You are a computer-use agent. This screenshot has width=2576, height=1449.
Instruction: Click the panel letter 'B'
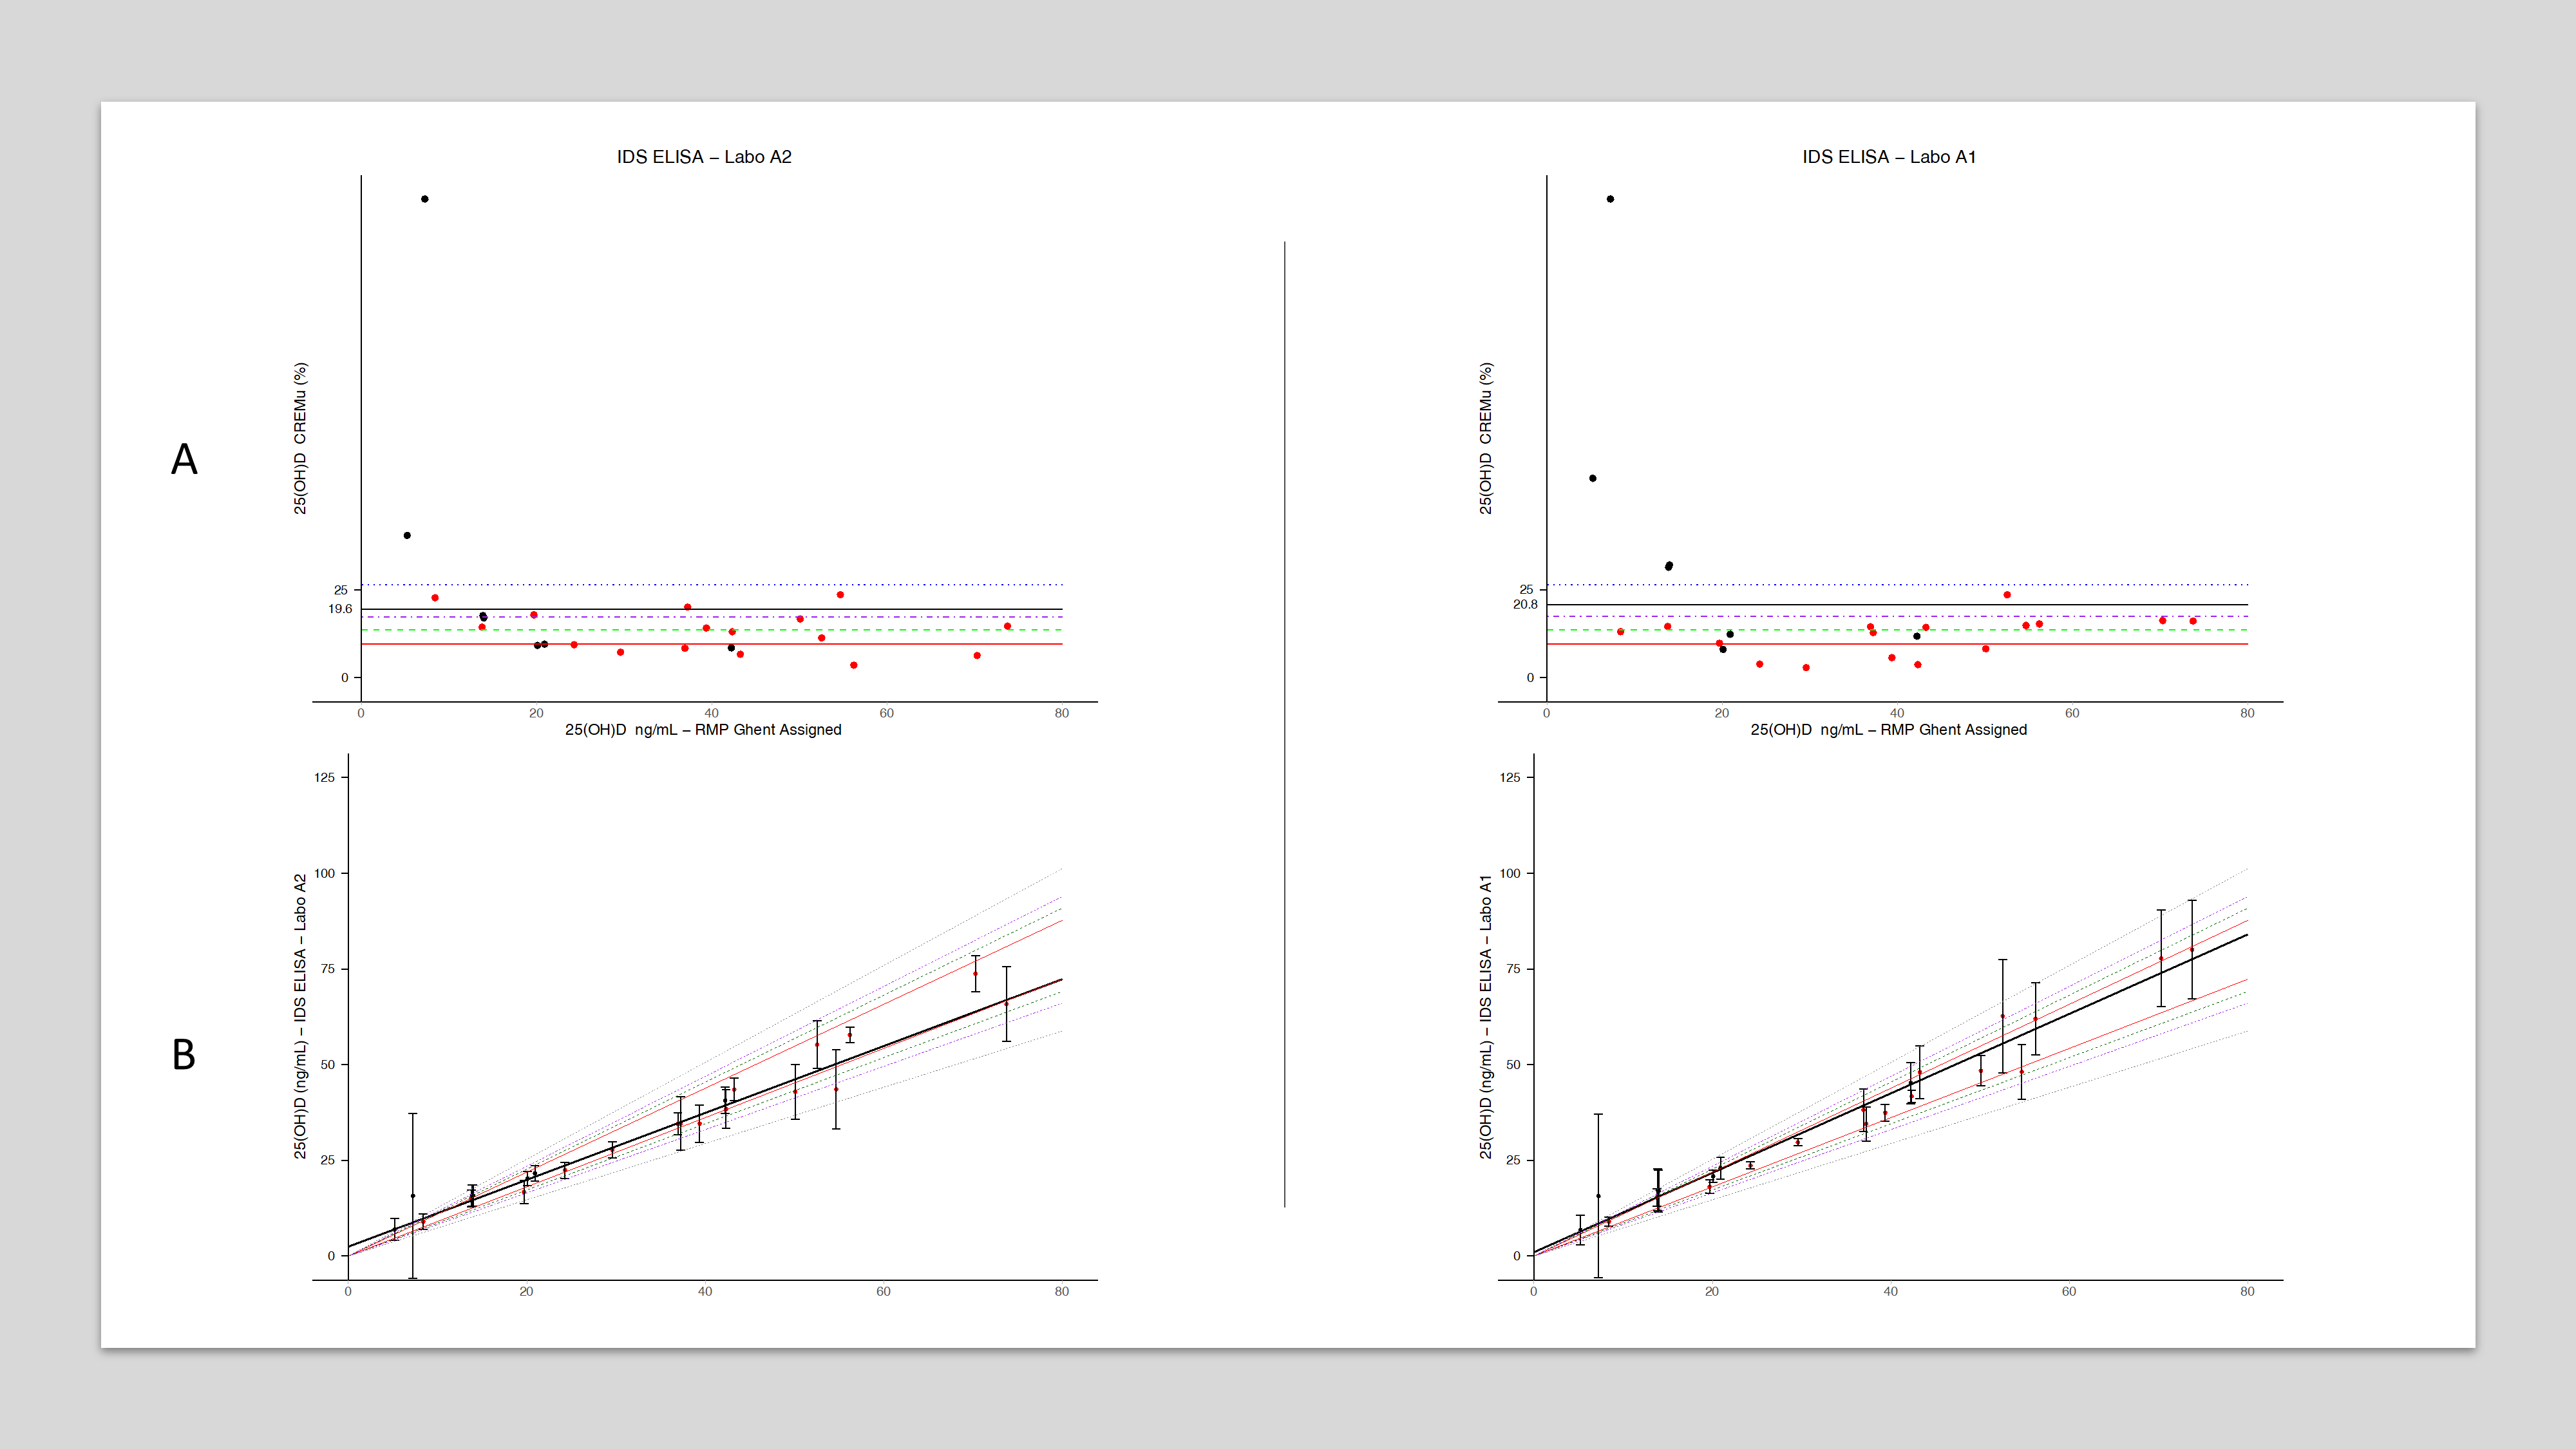(x=184, y=1055)
